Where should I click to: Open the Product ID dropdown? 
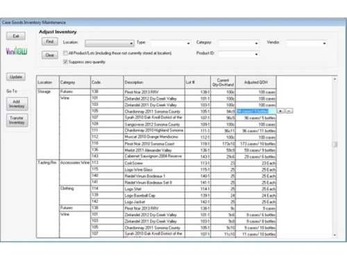click(239, 54)
